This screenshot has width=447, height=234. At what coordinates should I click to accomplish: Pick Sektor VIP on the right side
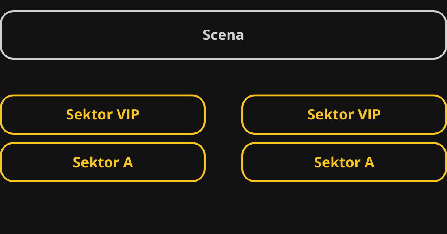click(344, 115)
